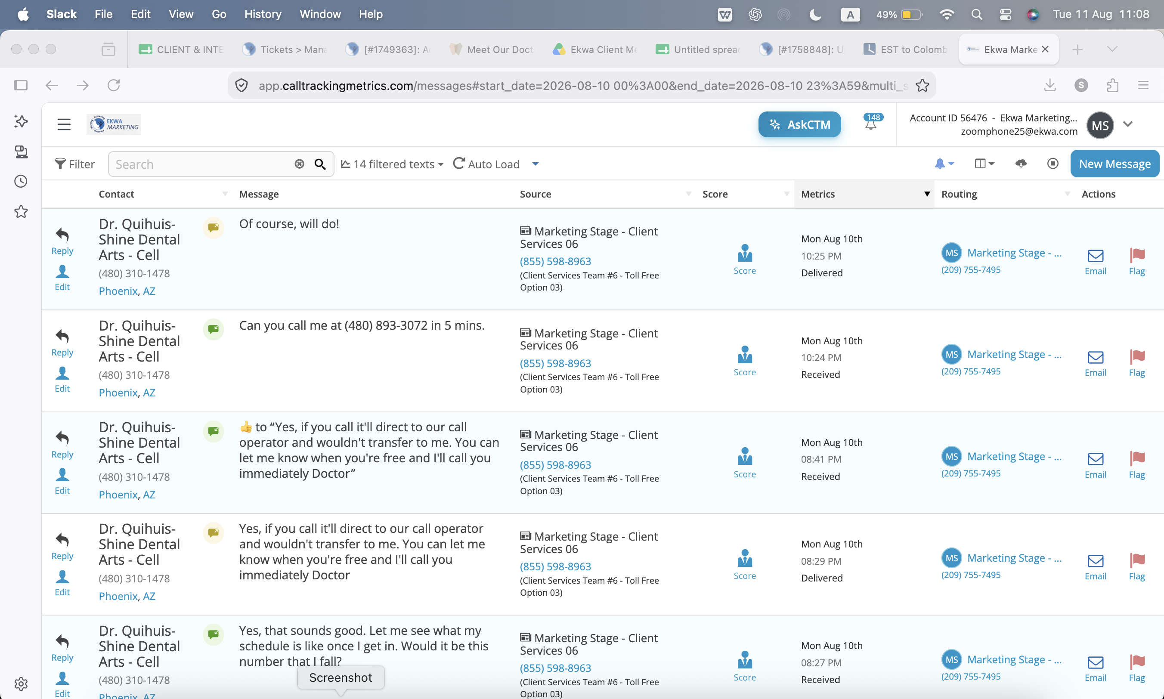Click the browser address bar URL
The width and height of the screenshot is (1164, 699).
click(583, 85)
